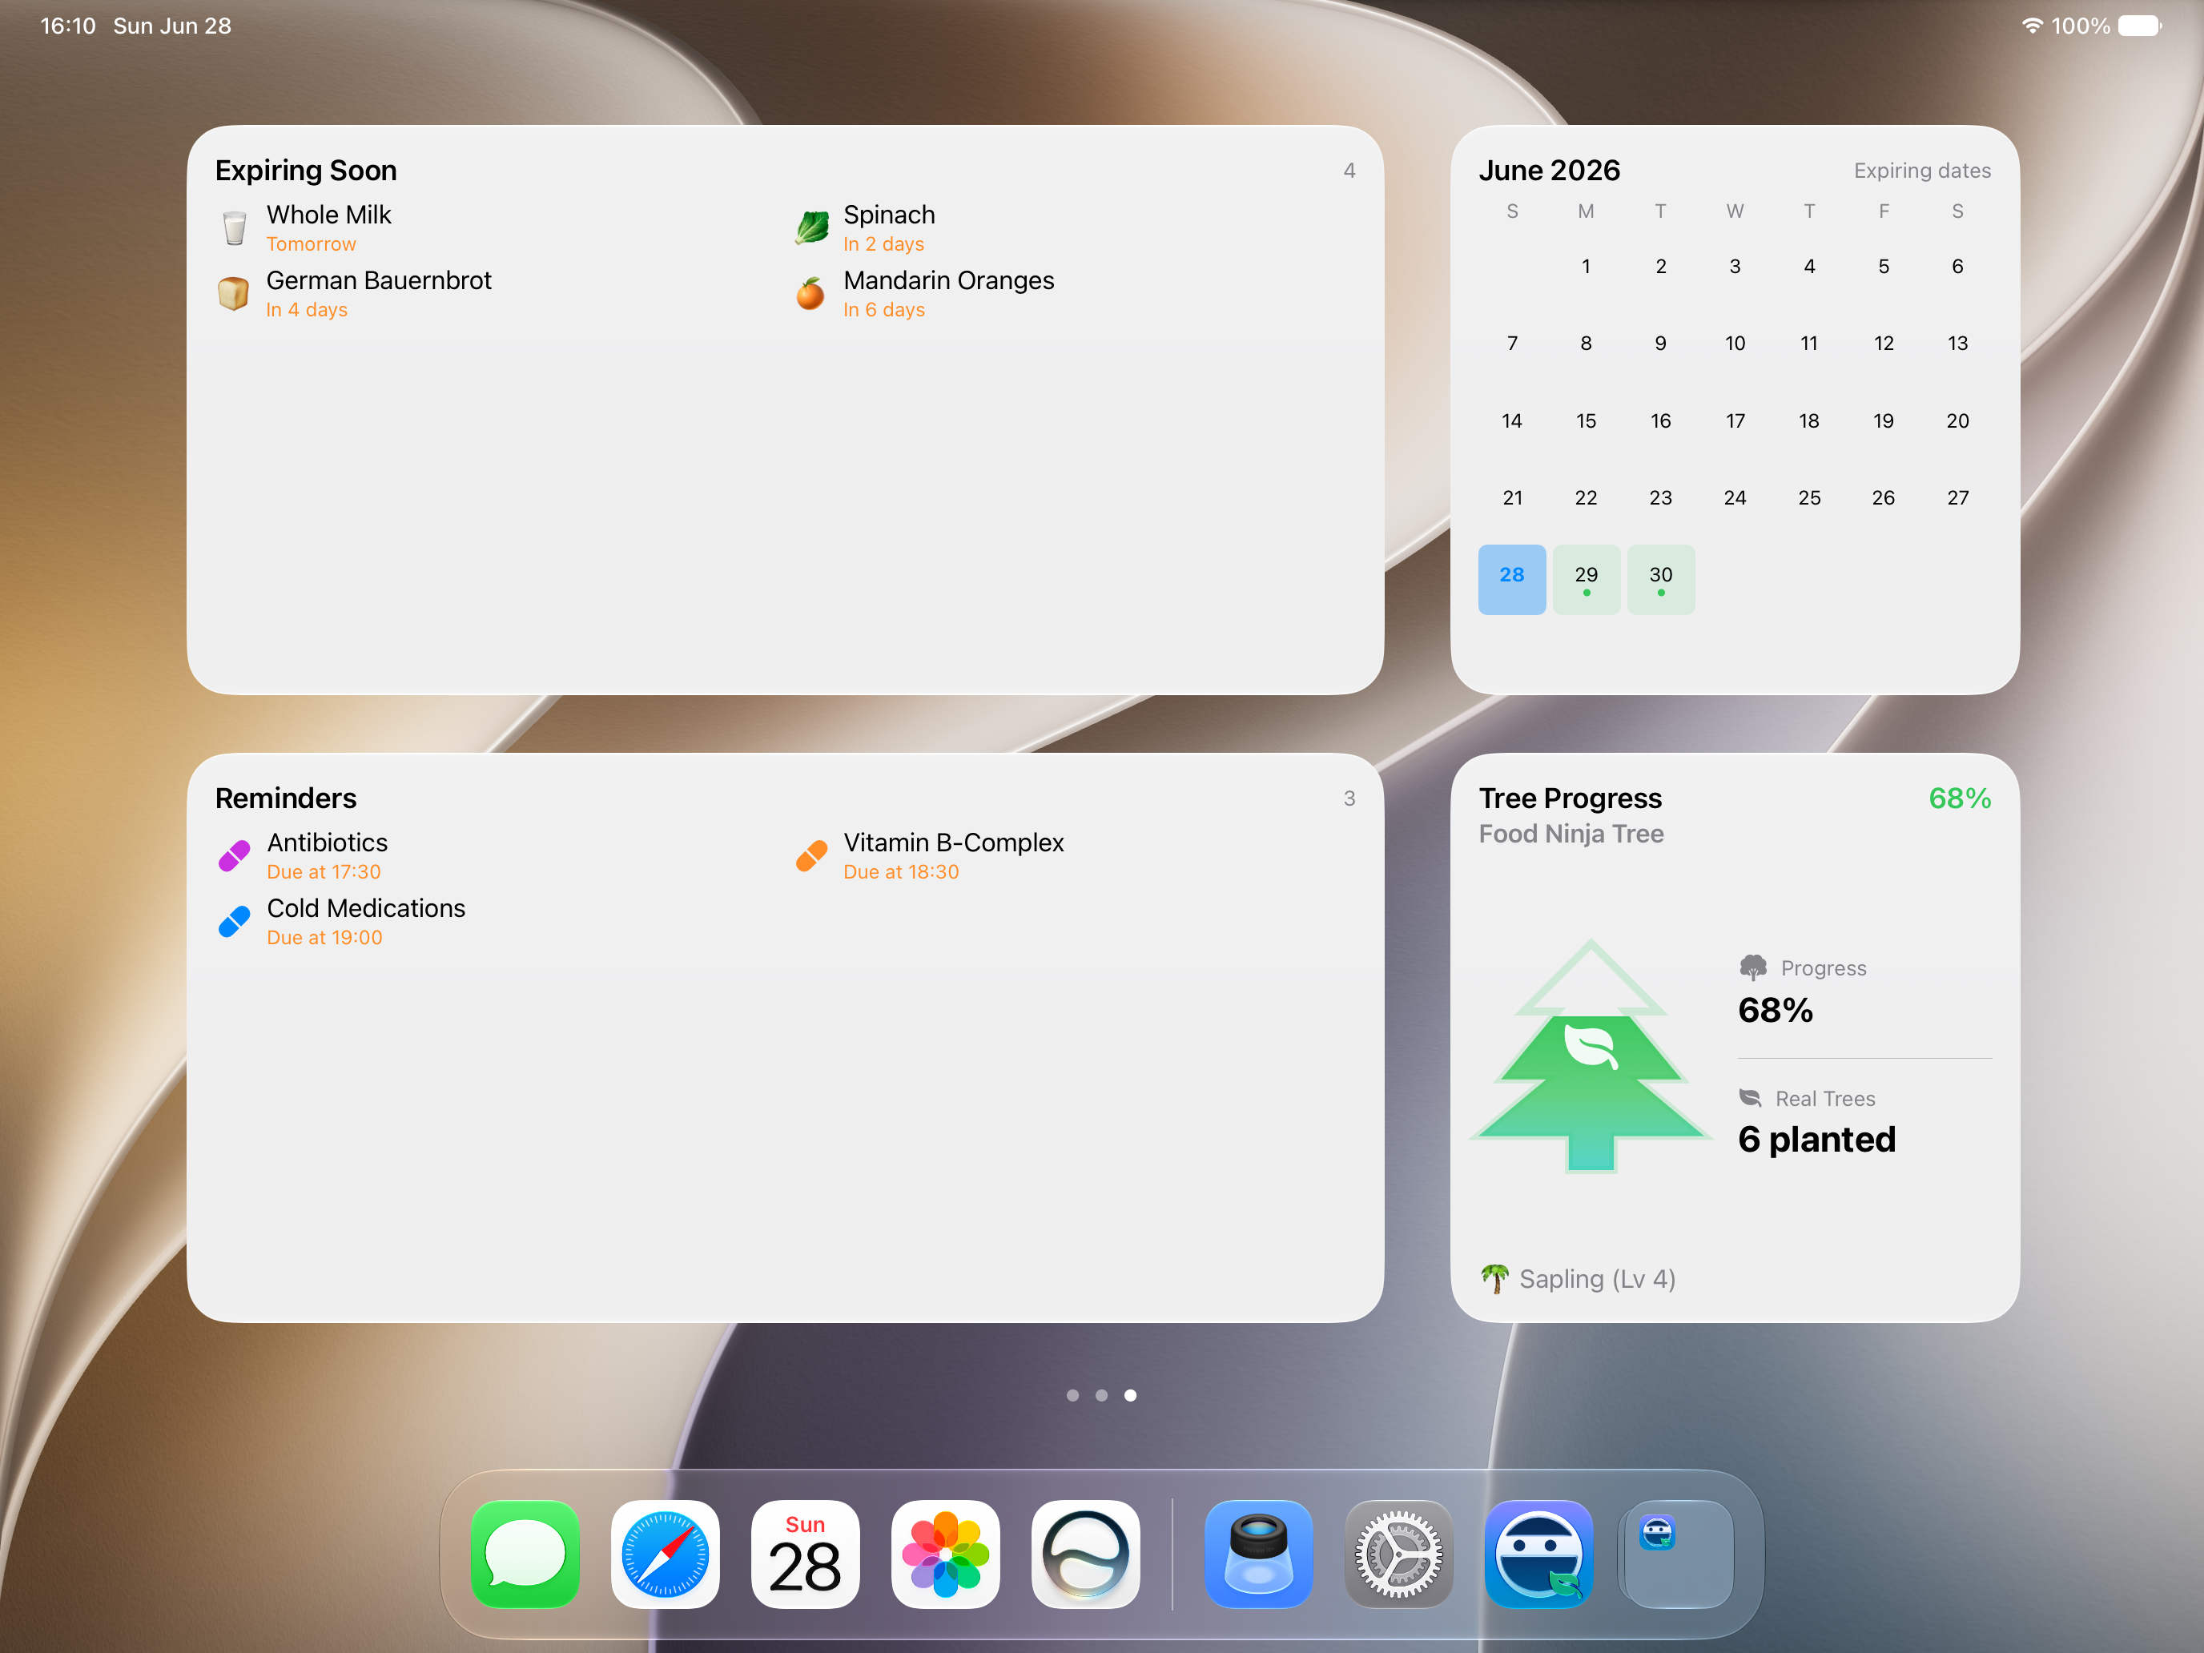Viewport: 2204px width, 1653px height.
Task: Tap the In 6 days label
Action: point(884,310)
